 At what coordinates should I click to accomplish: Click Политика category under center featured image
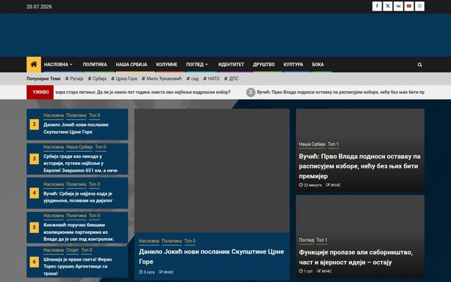click(x=172, y=241)
